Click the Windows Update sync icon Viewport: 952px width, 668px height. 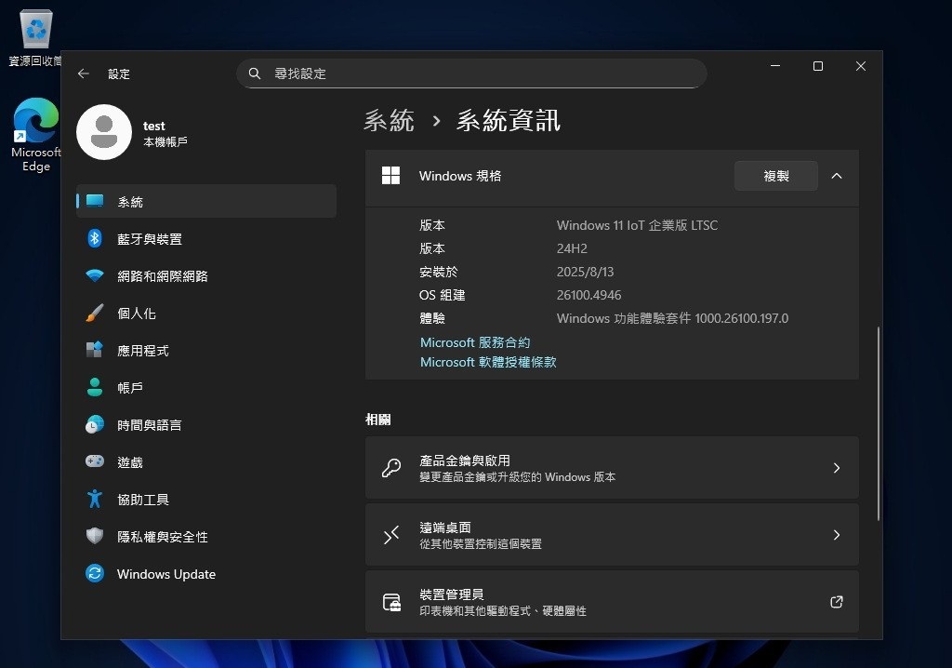(x=95, y=573)
